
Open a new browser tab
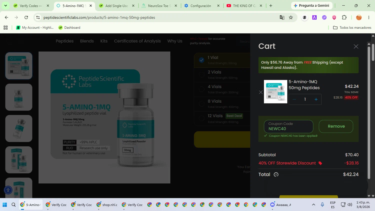point(271,6)
